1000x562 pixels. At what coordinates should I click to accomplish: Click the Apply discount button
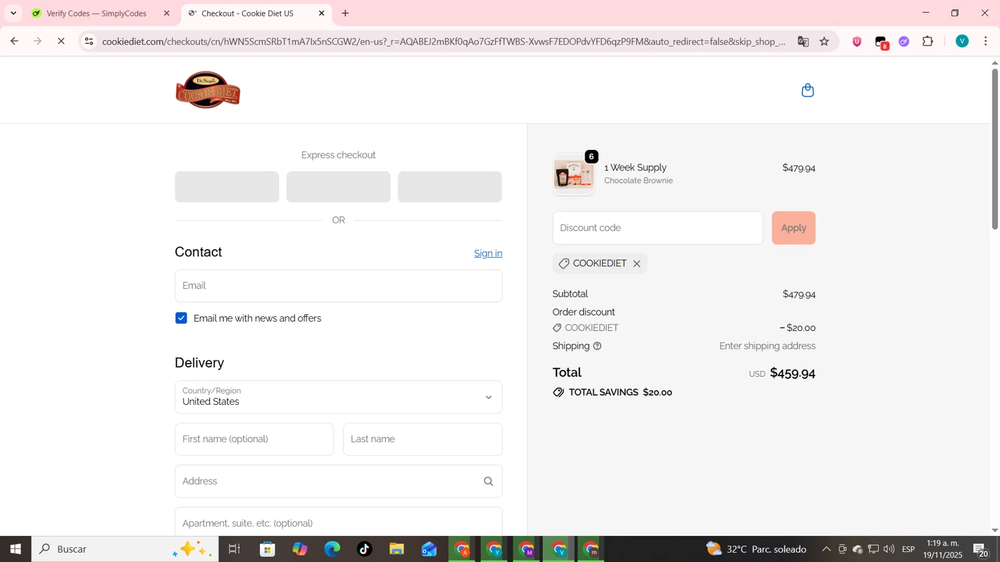(x=793, y=228)
